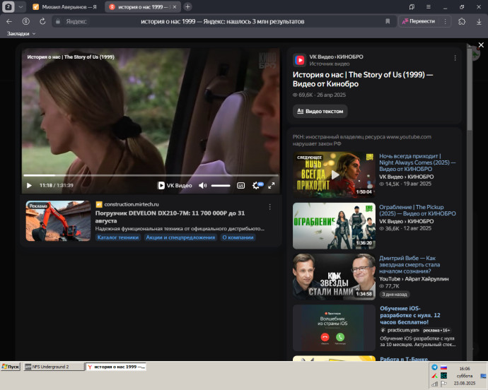Open construction.mirtech.ru site link
Screen dimensions: 488x390
click(132, 204)
